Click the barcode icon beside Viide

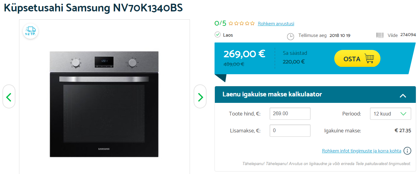(x=380, y=35)
